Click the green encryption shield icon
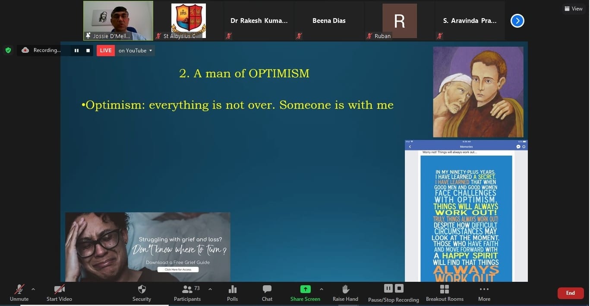The height and width of the screenshot is (306, 590). pyautogui.click(x=8, y=50)
